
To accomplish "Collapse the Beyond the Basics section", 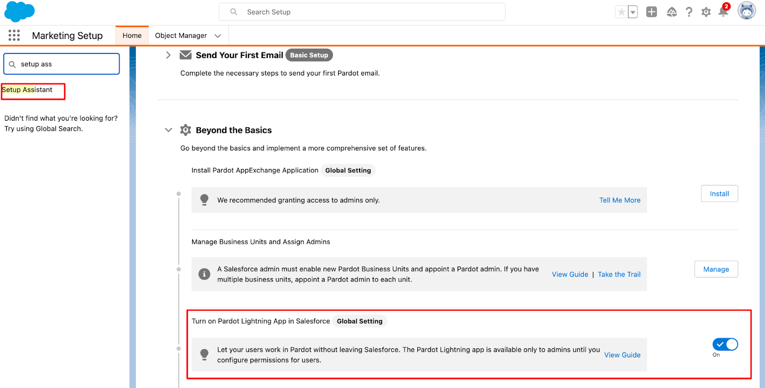I will 168,130.
